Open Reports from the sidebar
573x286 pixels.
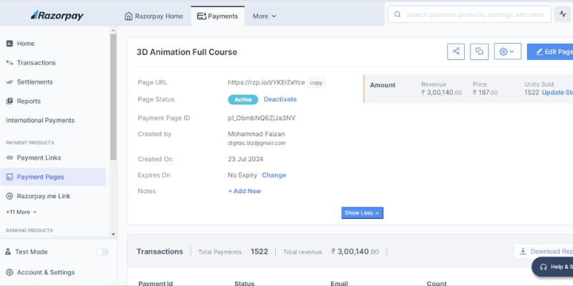(29, 101)
